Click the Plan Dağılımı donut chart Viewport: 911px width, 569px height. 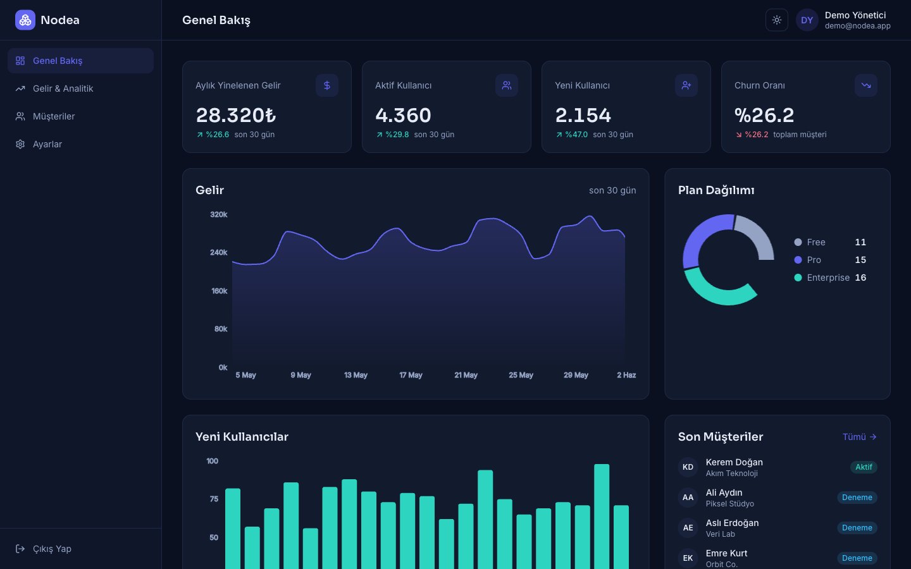(728, 260)
